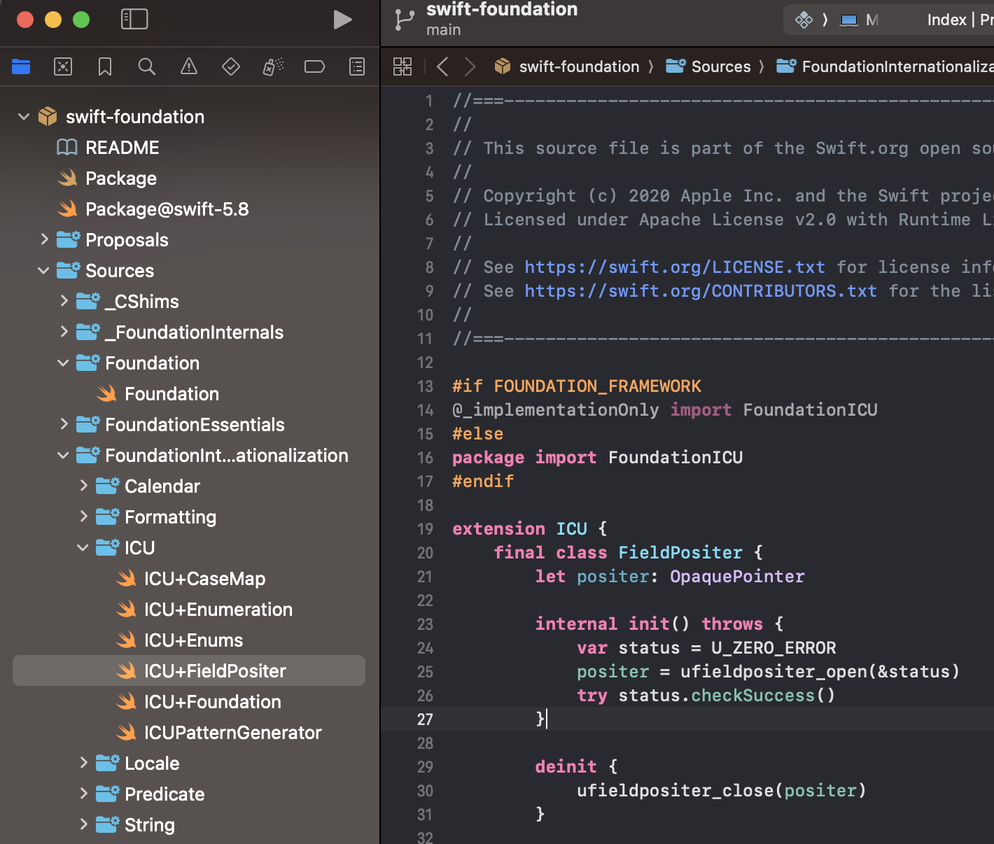Click line number 27 in gutter
Image resolution: width=994 pixels, height=844 pixels.
point(425,719)
